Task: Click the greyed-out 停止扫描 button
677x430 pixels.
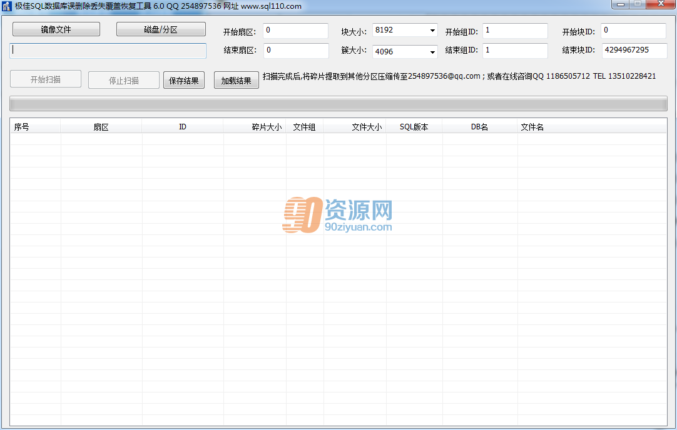Action: tap(124, 80)
